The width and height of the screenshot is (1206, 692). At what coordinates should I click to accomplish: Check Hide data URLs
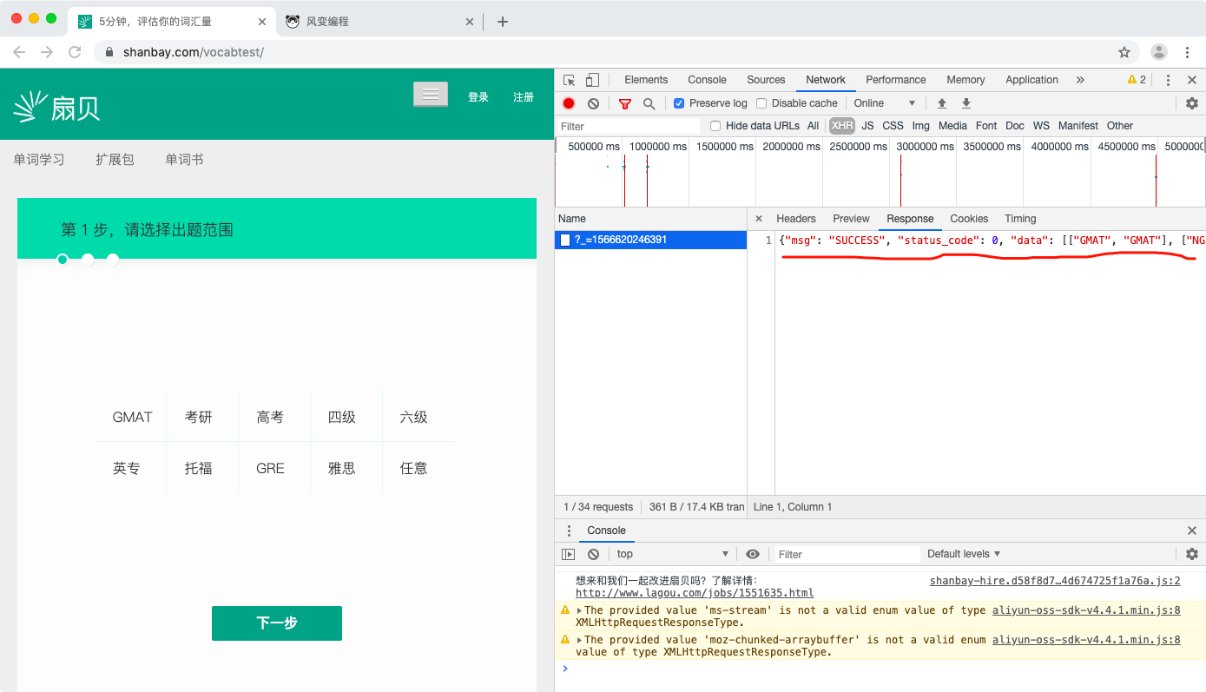click(715, 126)
